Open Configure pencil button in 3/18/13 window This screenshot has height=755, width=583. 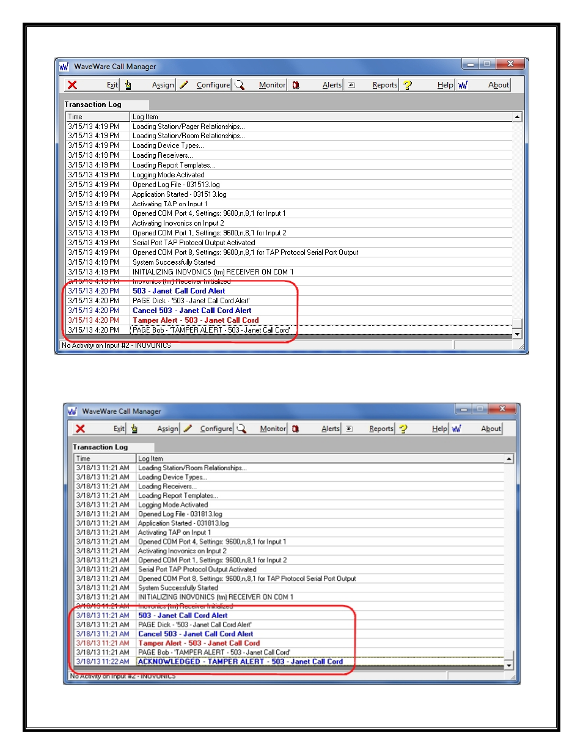tap(208, 429)
